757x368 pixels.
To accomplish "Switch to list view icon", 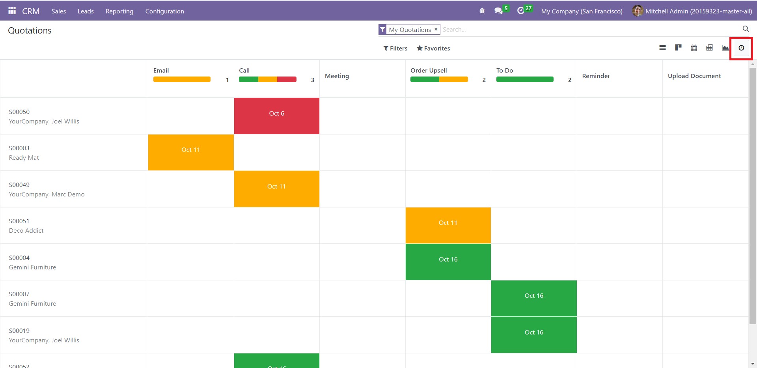I will pyautogui.click(x=662, y=48).
